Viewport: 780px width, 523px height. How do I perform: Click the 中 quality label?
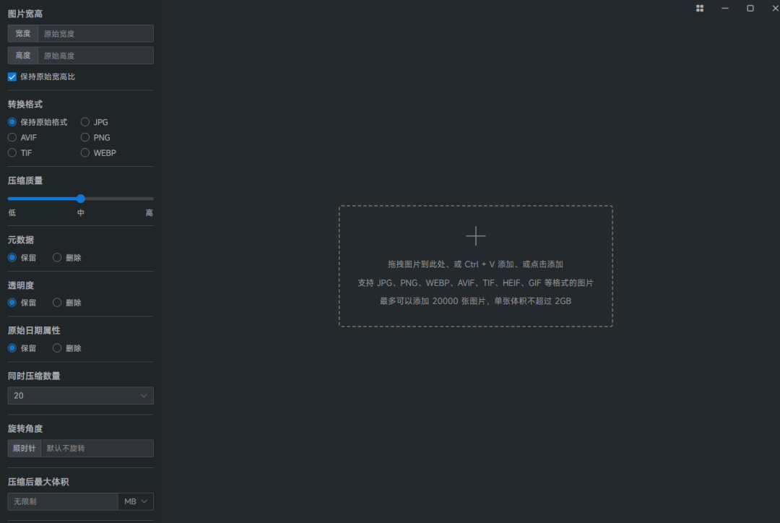point(81,213)
